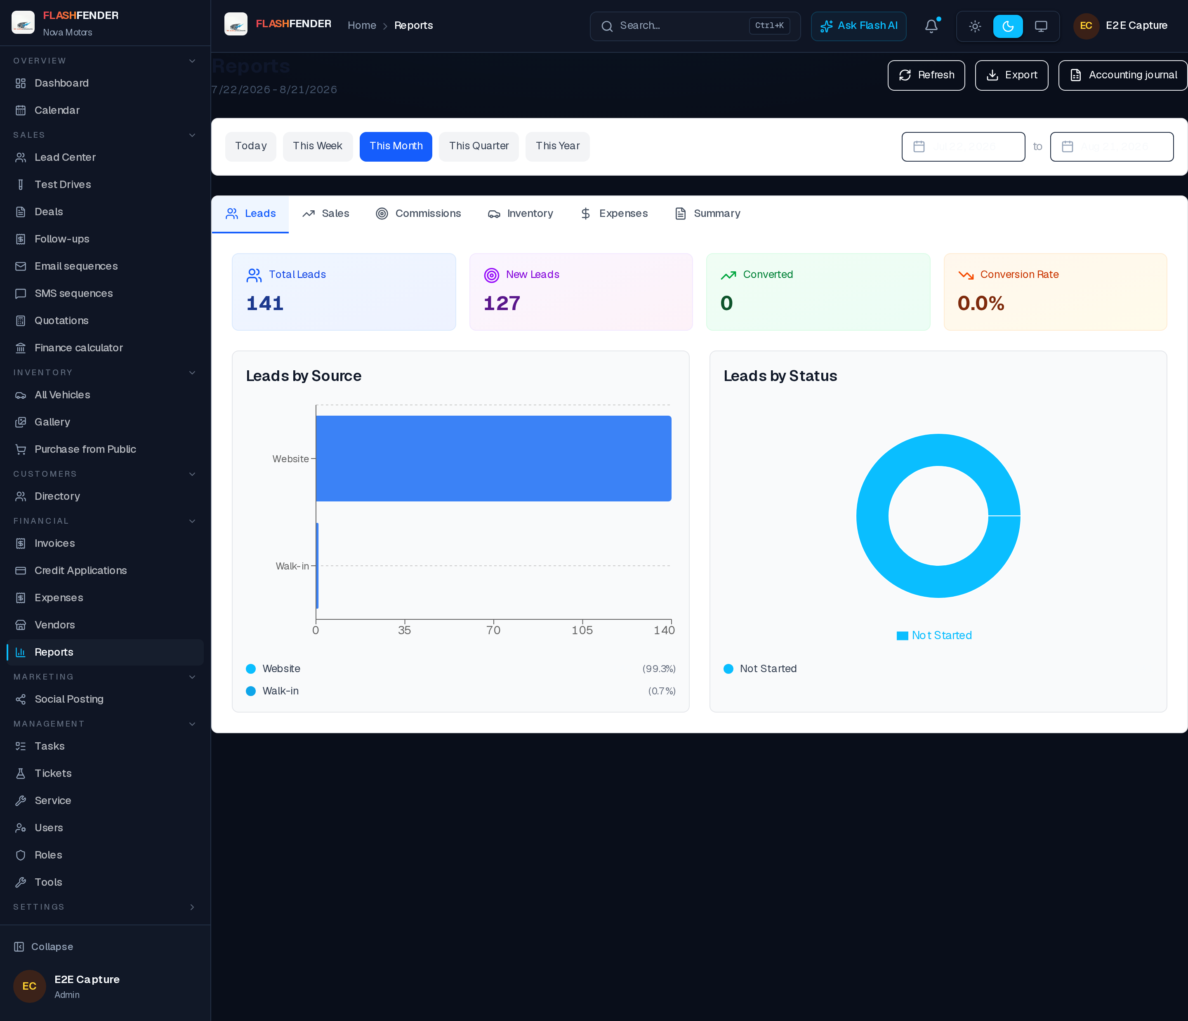Click the Lead Center people icon

pos(21,157)
